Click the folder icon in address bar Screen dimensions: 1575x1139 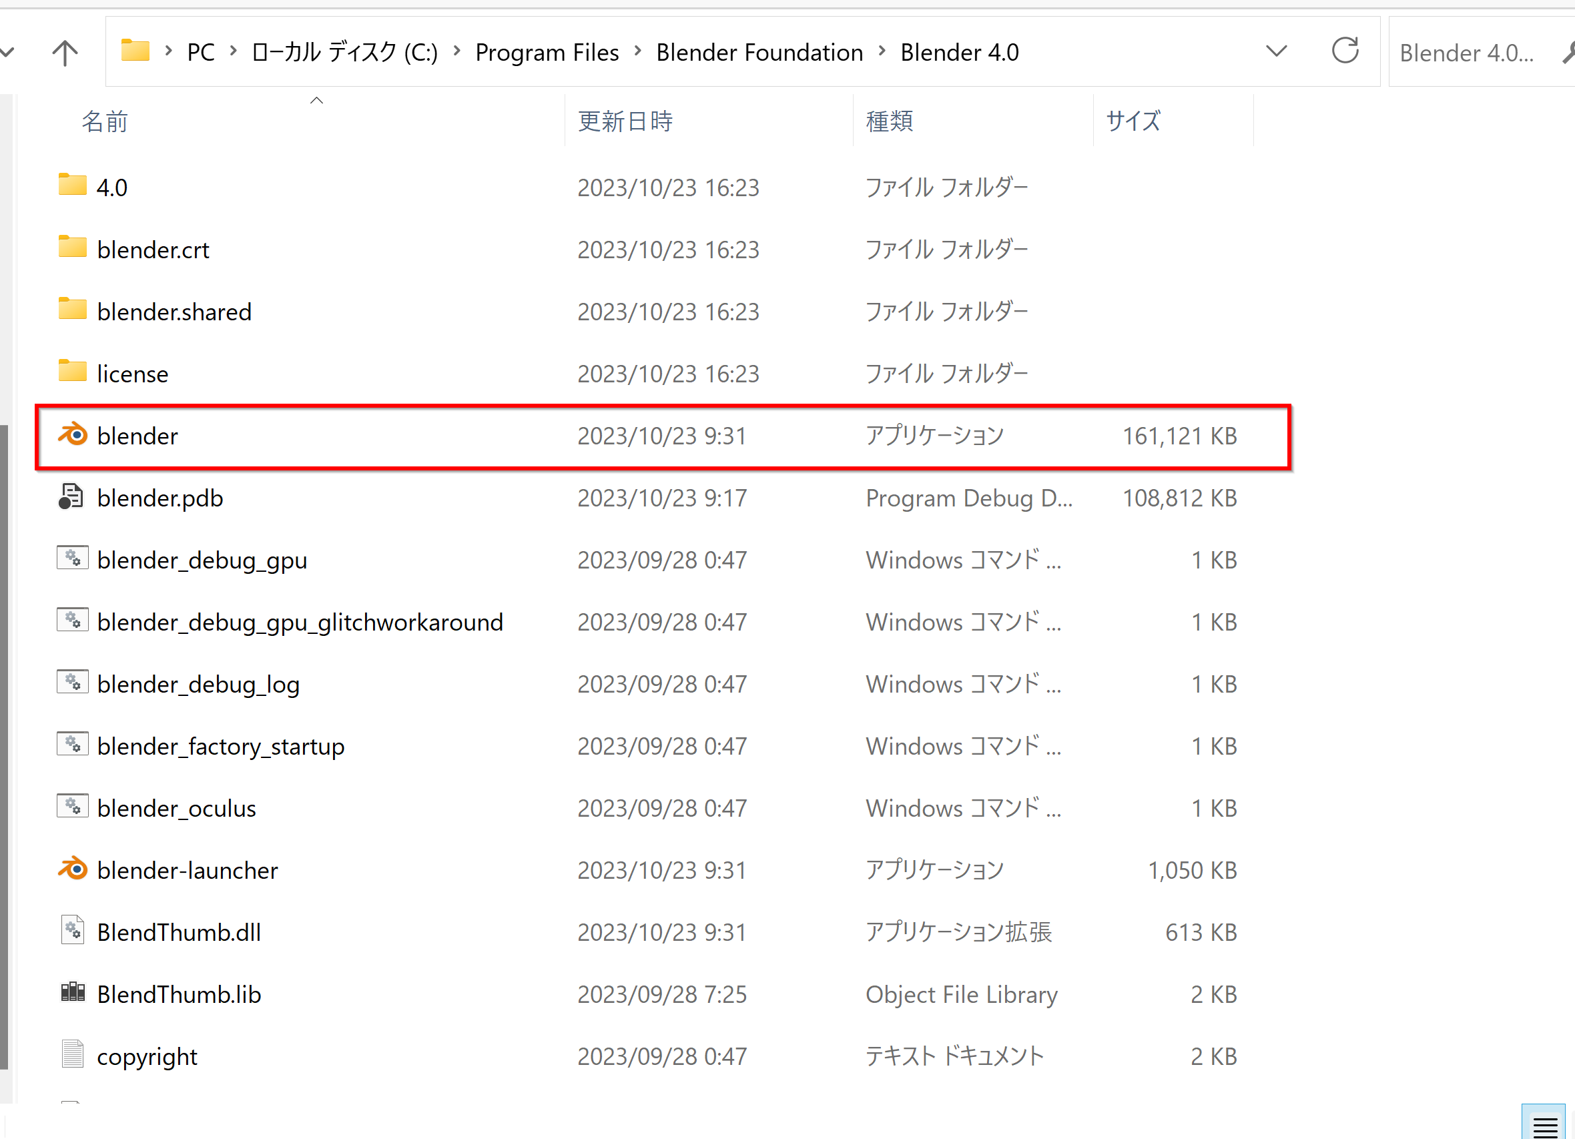point(135,51)
